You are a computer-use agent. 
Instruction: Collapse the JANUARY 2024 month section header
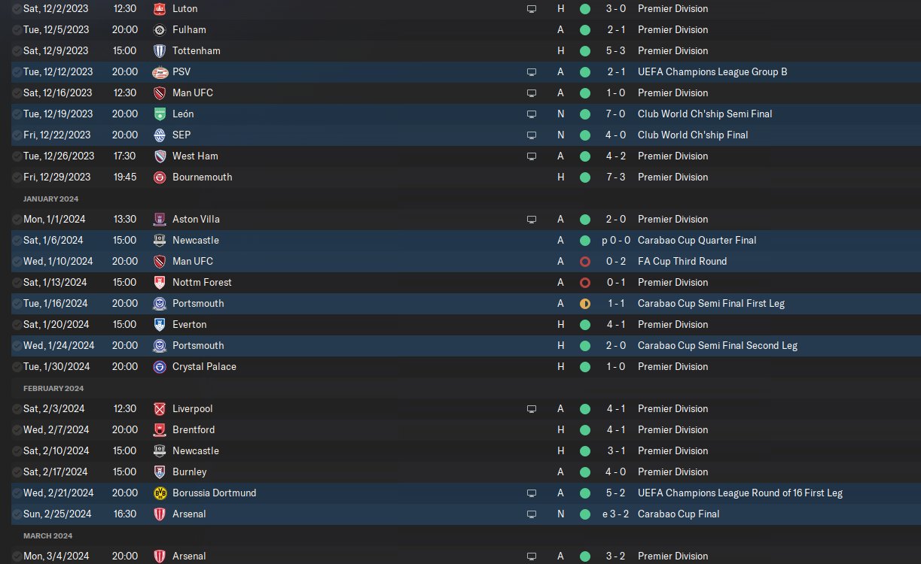tap(50, 199)
